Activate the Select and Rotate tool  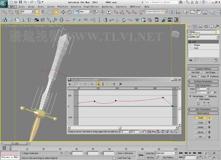click(x=69, y=12)
